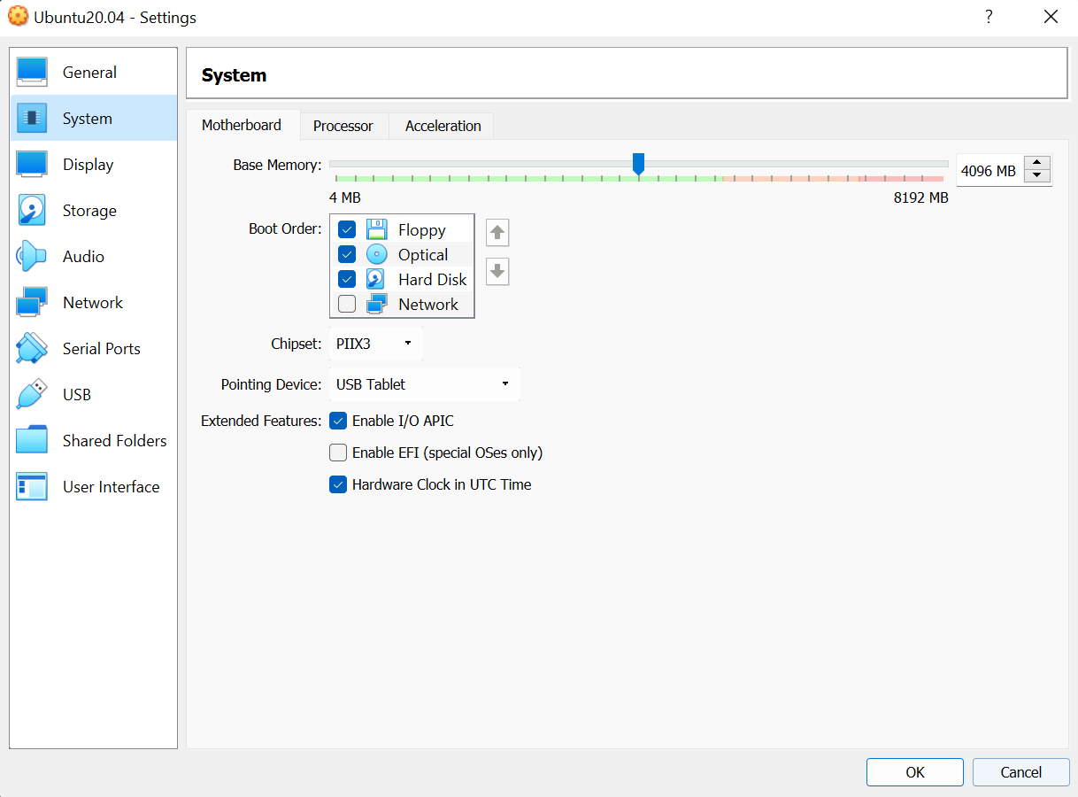Open the Serial Ports settings icon
Screen dimensions: 1078x797
(x=32, y=348)
